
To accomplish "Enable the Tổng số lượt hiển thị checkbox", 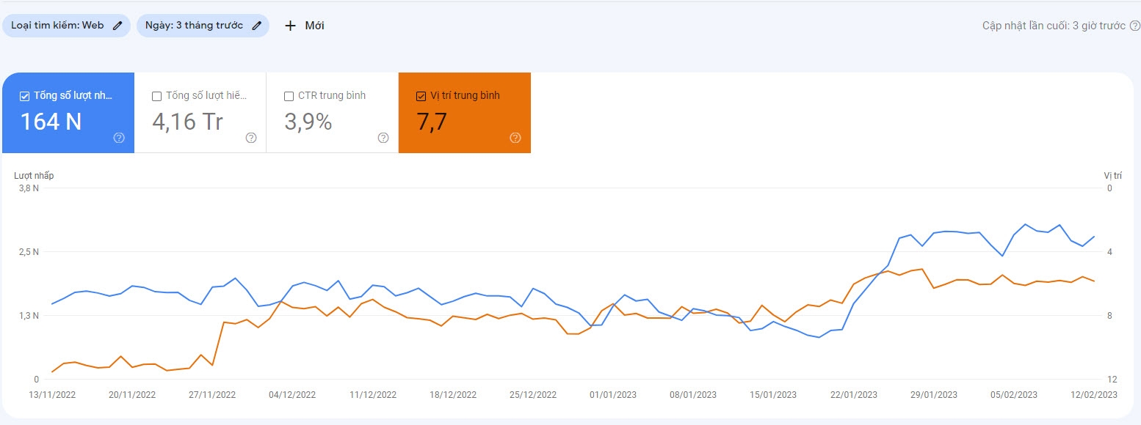I will (x=156, y=96).
